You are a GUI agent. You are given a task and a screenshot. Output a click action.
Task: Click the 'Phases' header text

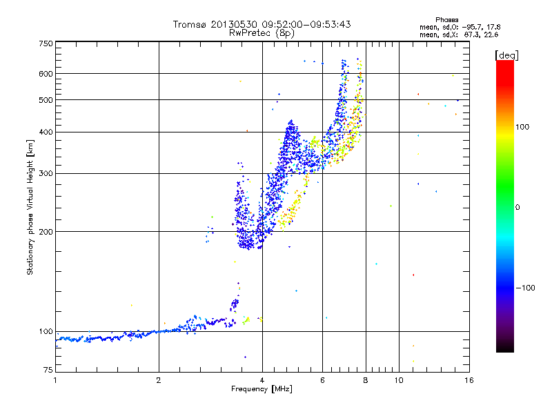pyautogui.click(x=446, y=20)
